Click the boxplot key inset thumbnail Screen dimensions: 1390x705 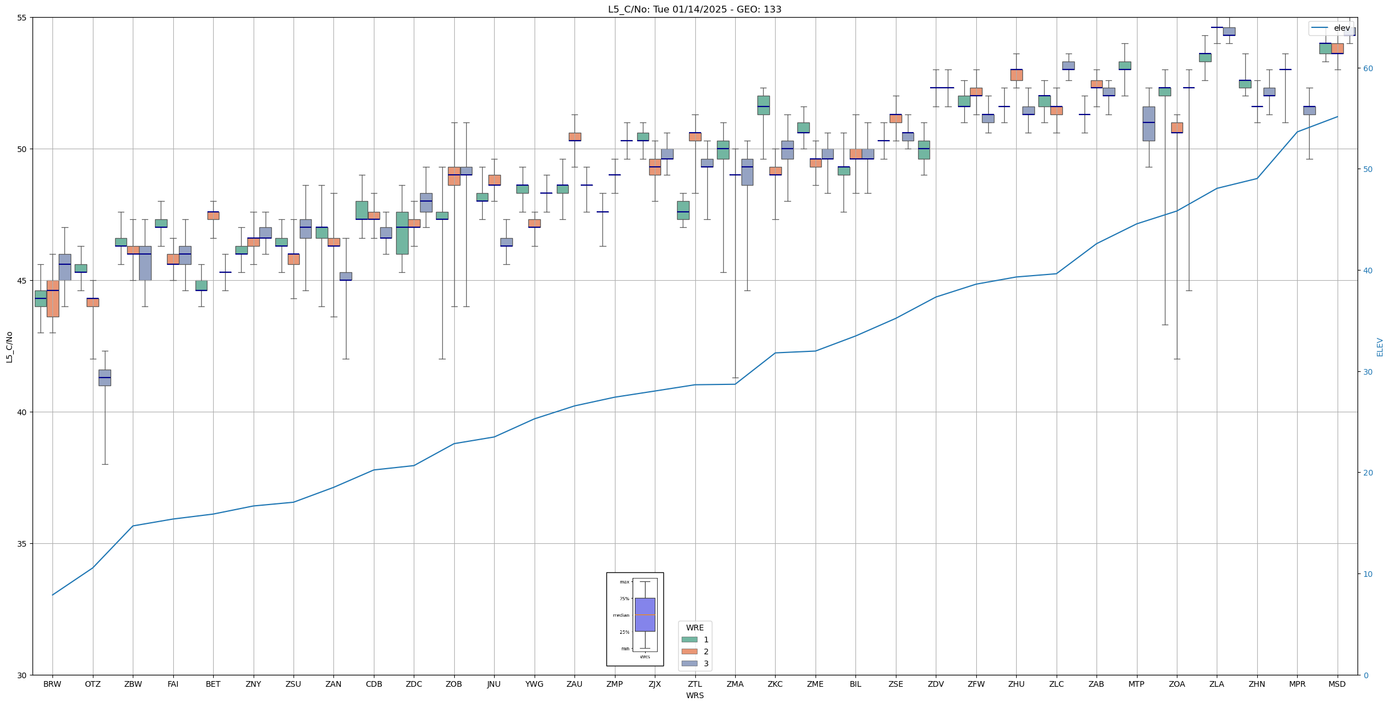(635, 619)
